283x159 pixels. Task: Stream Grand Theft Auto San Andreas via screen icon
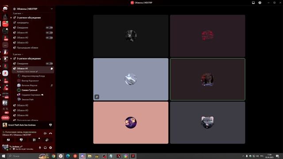pyautogui.click(x=50, y=125)
